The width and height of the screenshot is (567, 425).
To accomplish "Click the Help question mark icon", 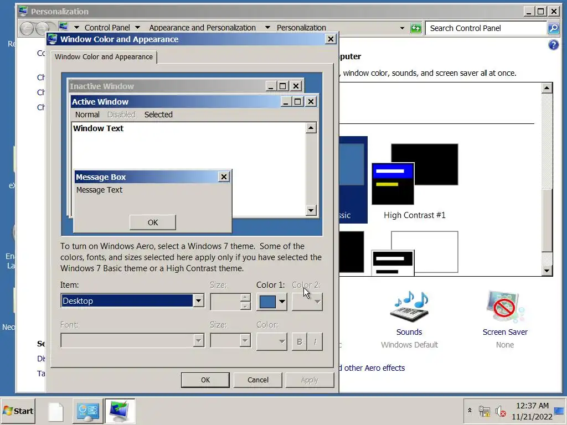I will tap(553, 45).
